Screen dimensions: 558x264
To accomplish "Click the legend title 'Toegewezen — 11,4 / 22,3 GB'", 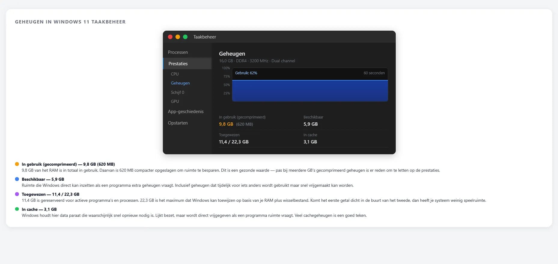I will (50, 194).
